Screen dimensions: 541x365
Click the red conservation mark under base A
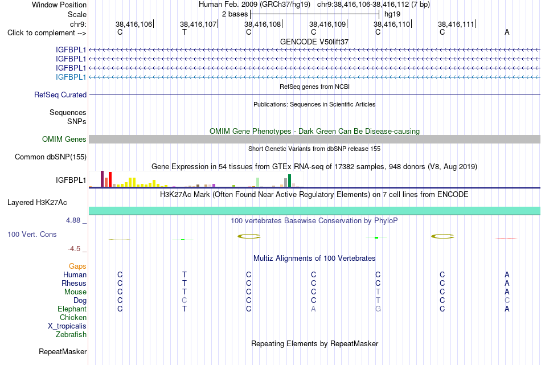506,238
